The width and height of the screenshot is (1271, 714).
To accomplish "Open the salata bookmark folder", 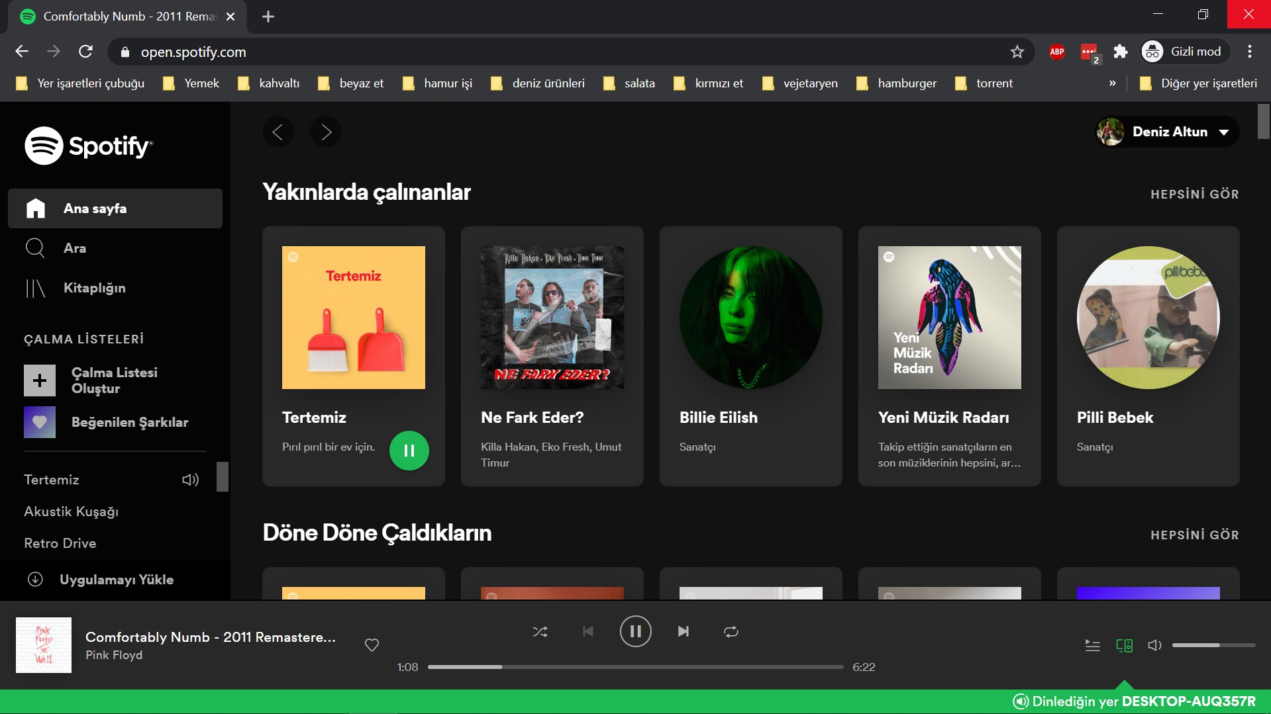I will point(629,83).
